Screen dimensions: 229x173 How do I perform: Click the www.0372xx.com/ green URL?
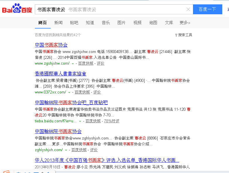tap(50, 92)
